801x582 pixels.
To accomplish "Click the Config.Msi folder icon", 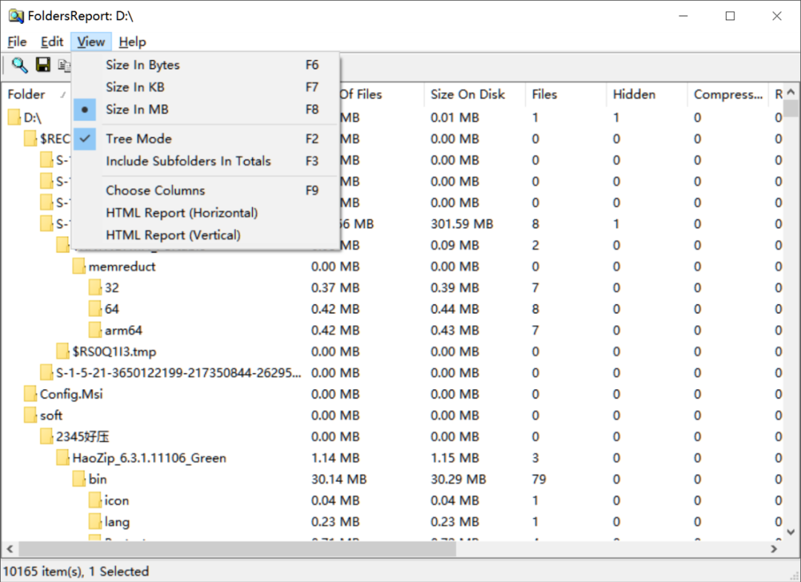I will tap(30, 394).
